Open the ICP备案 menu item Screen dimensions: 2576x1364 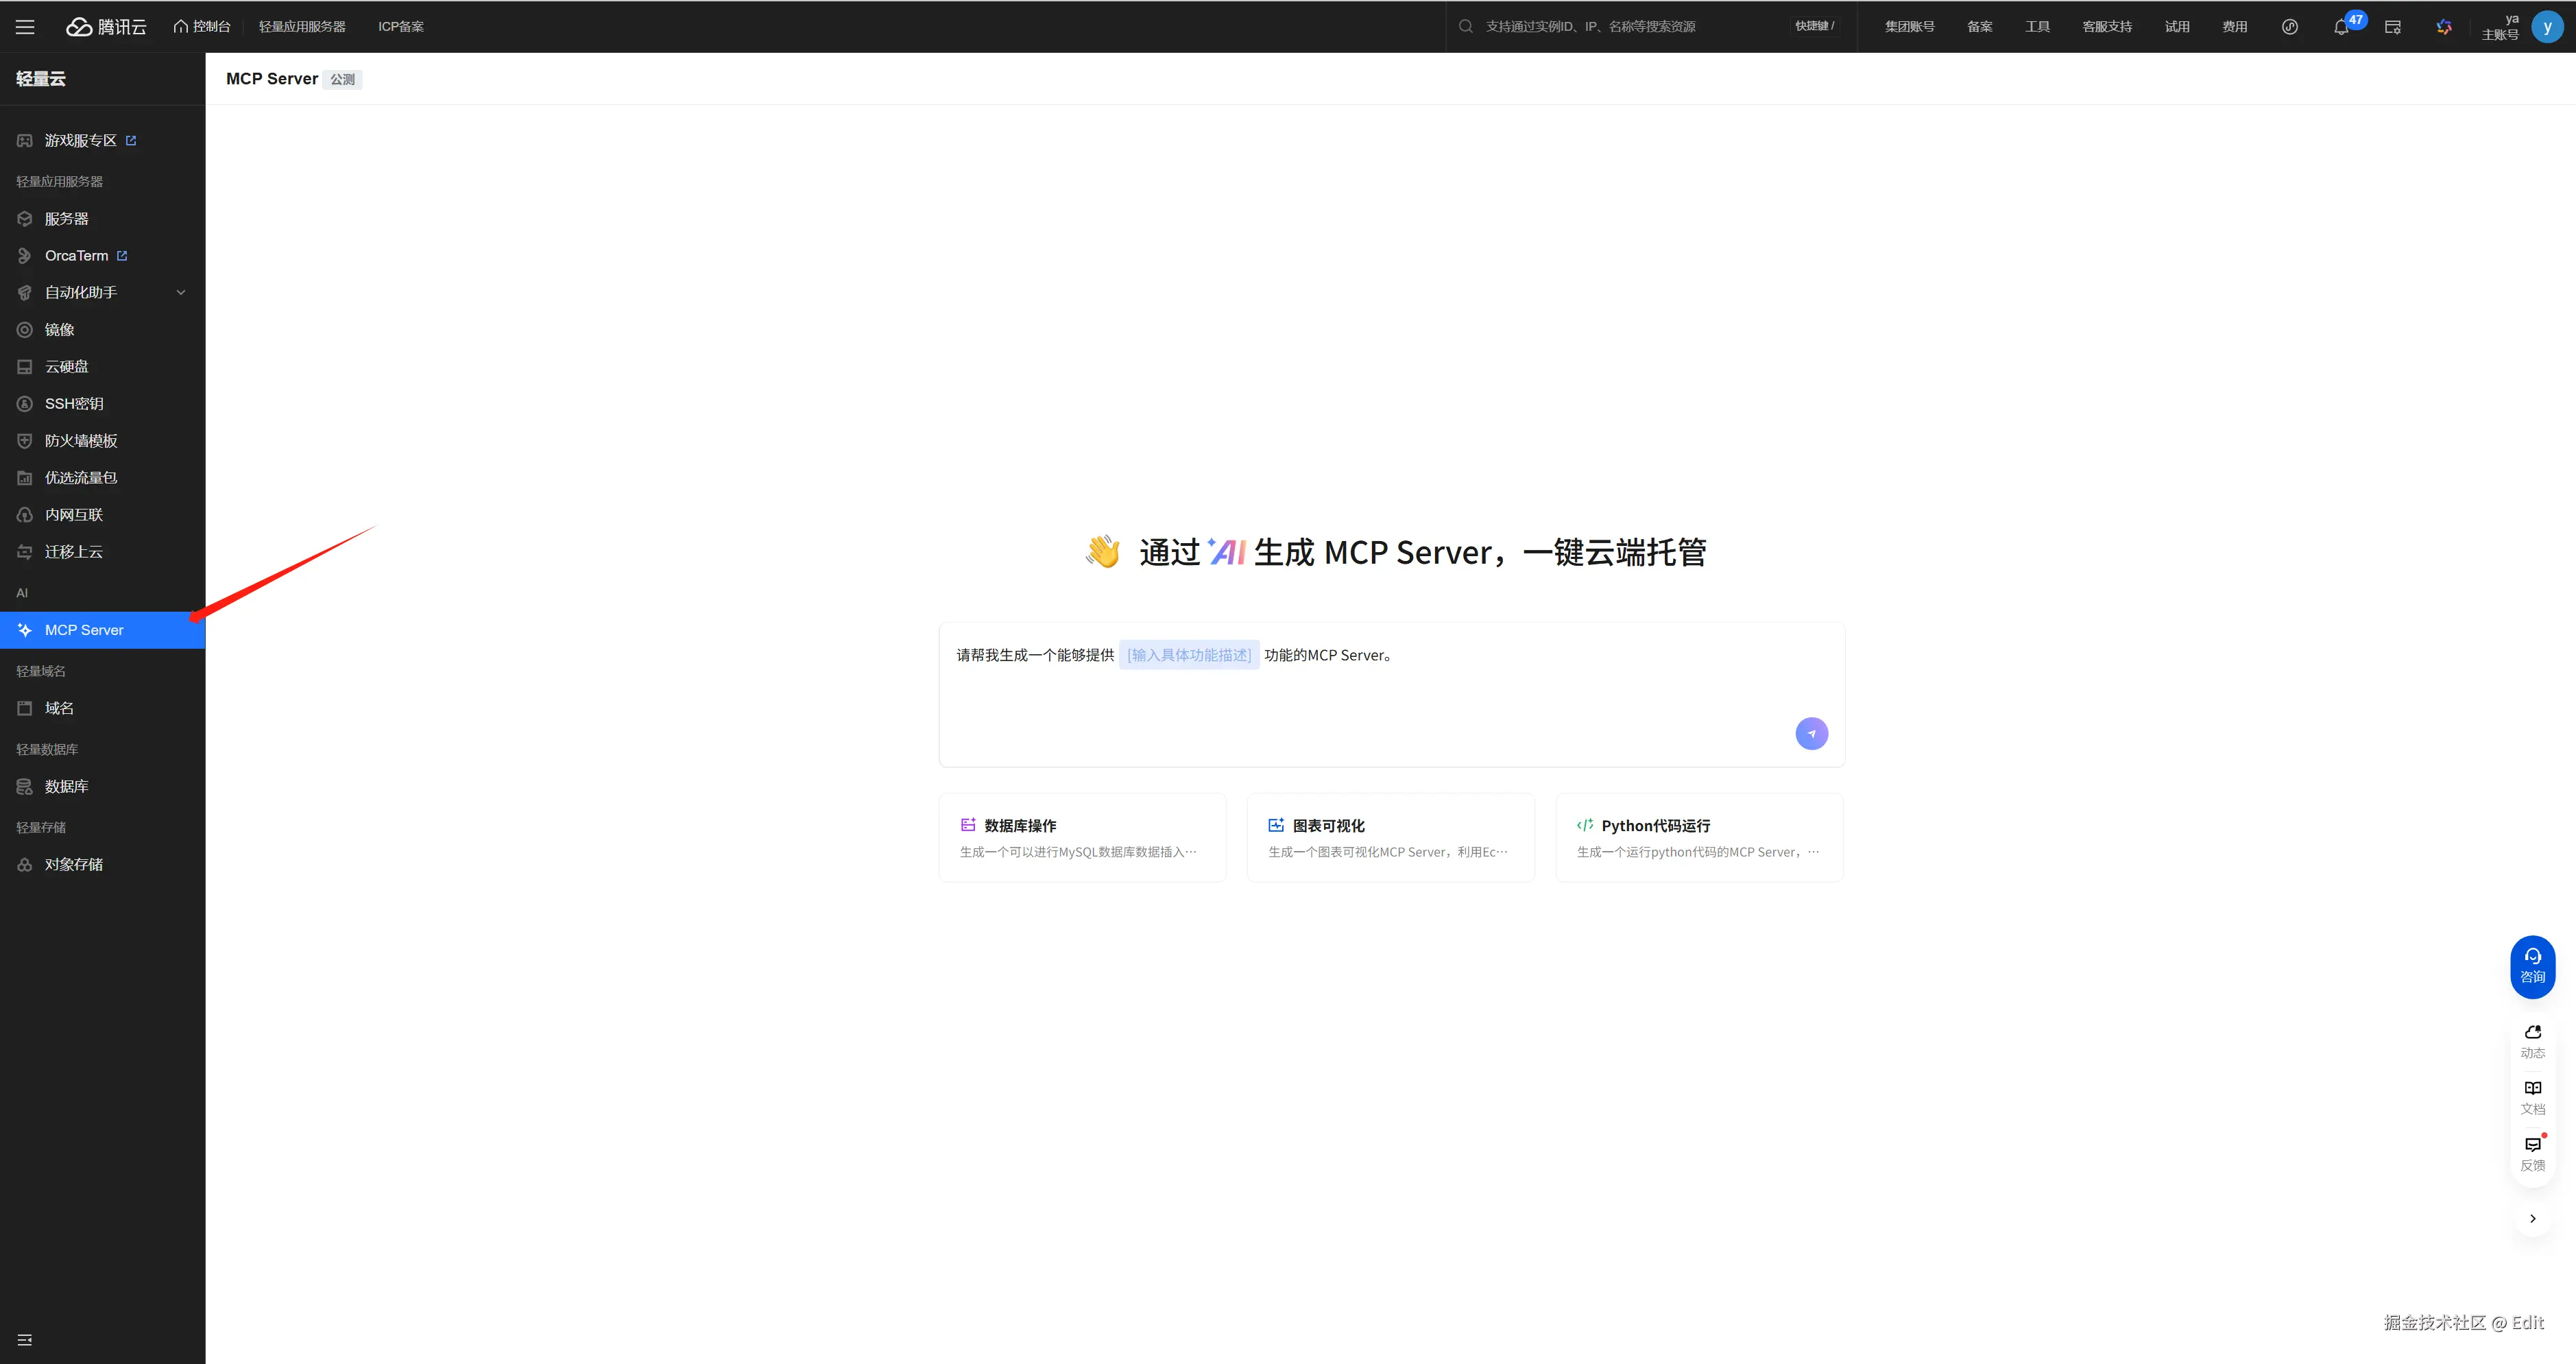tap(400, 26)
